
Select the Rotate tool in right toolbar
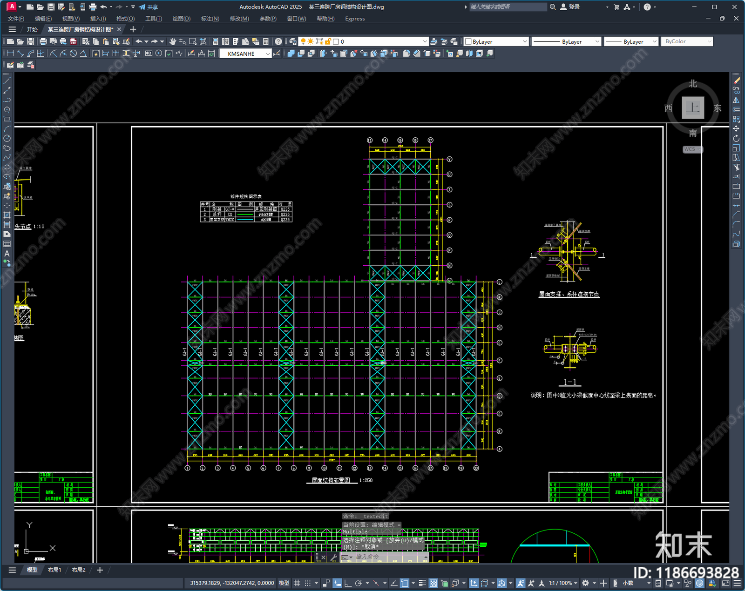pyautogui.click(x=736, y=138)
